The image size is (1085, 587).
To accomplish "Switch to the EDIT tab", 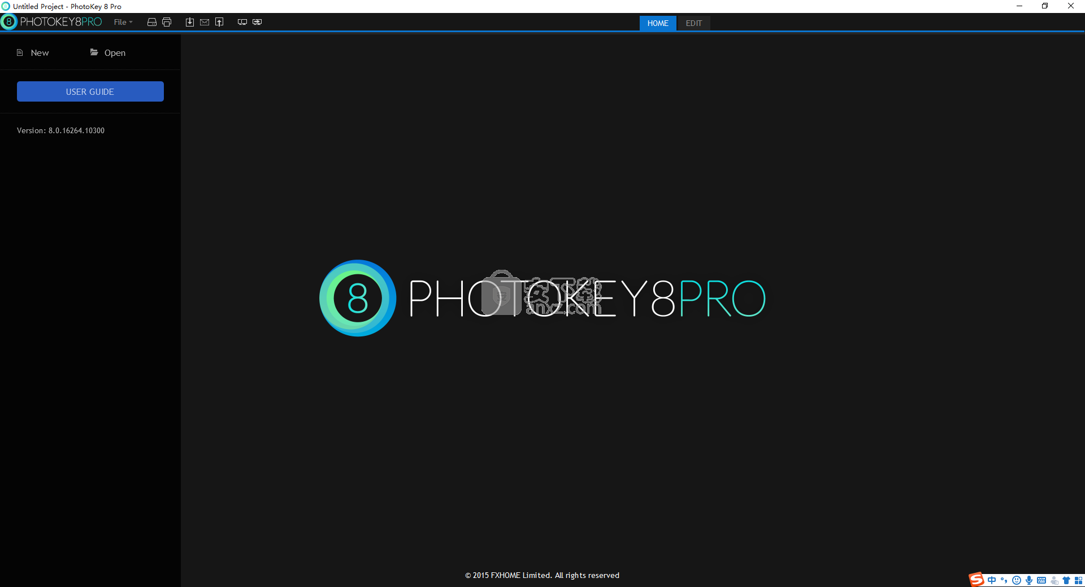I will (x=694, y=23).
